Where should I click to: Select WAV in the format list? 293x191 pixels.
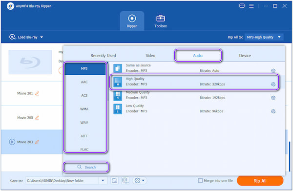tap(84, 123)
